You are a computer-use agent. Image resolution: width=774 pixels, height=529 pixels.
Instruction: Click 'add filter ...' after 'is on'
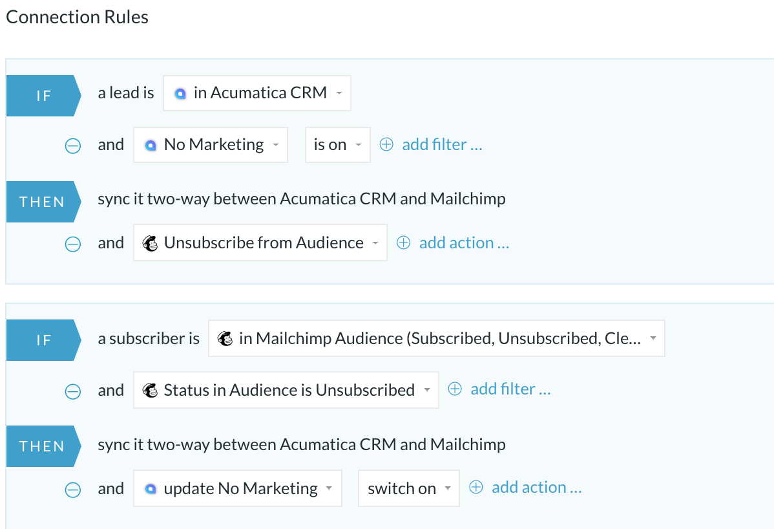[x=442, y=144]
